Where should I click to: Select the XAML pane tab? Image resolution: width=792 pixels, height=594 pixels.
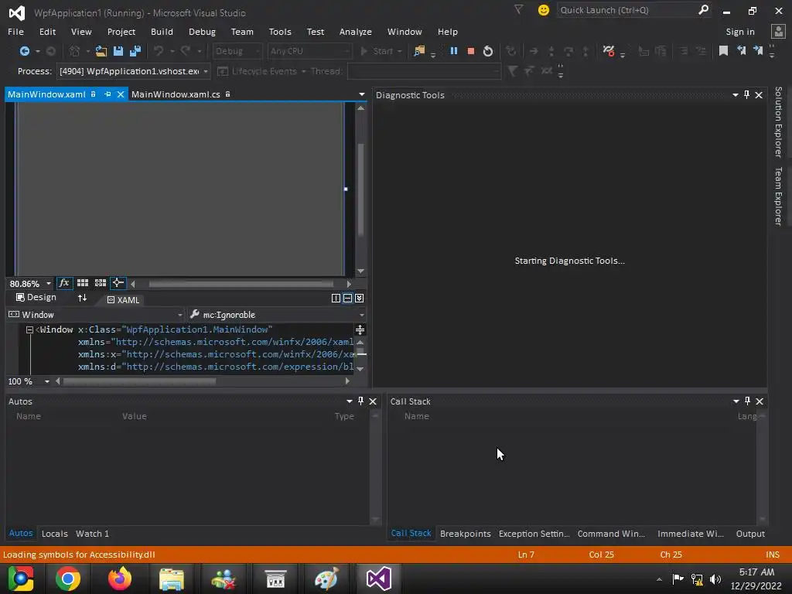point(123,300)
